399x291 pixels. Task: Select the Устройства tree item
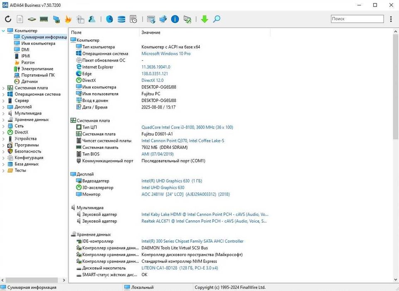[x=25, y=138]
